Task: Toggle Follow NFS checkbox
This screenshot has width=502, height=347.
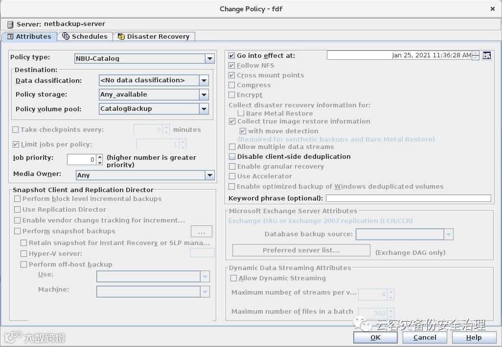Action: [x=232, y=65]
